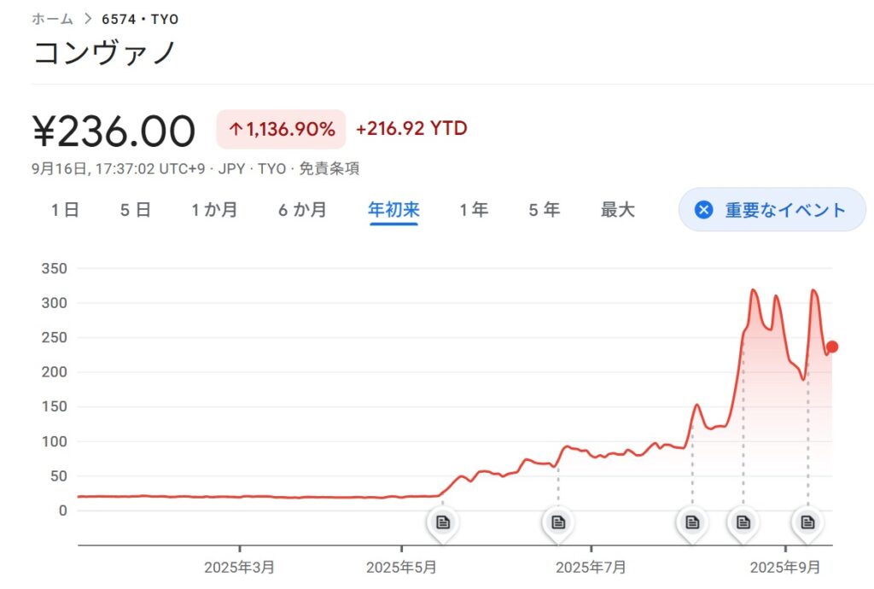Screen dimensions: 874x589
Task: Switch to the 1年 range
Action: point(474,210)
